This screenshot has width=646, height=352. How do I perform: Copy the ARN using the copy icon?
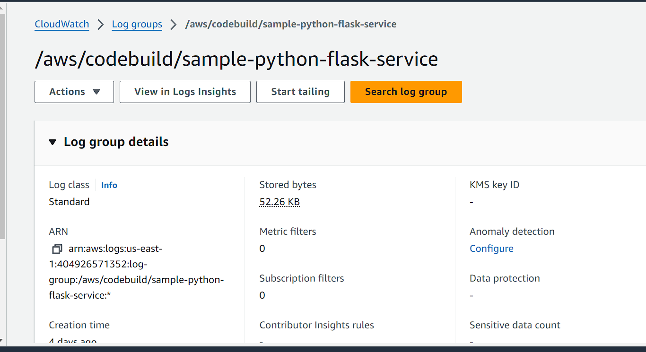57,249
